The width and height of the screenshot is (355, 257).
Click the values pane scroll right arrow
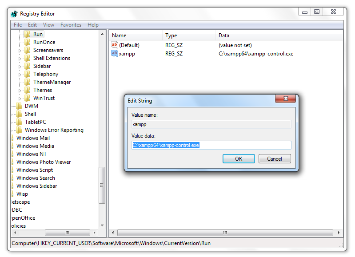click(339, 233)
